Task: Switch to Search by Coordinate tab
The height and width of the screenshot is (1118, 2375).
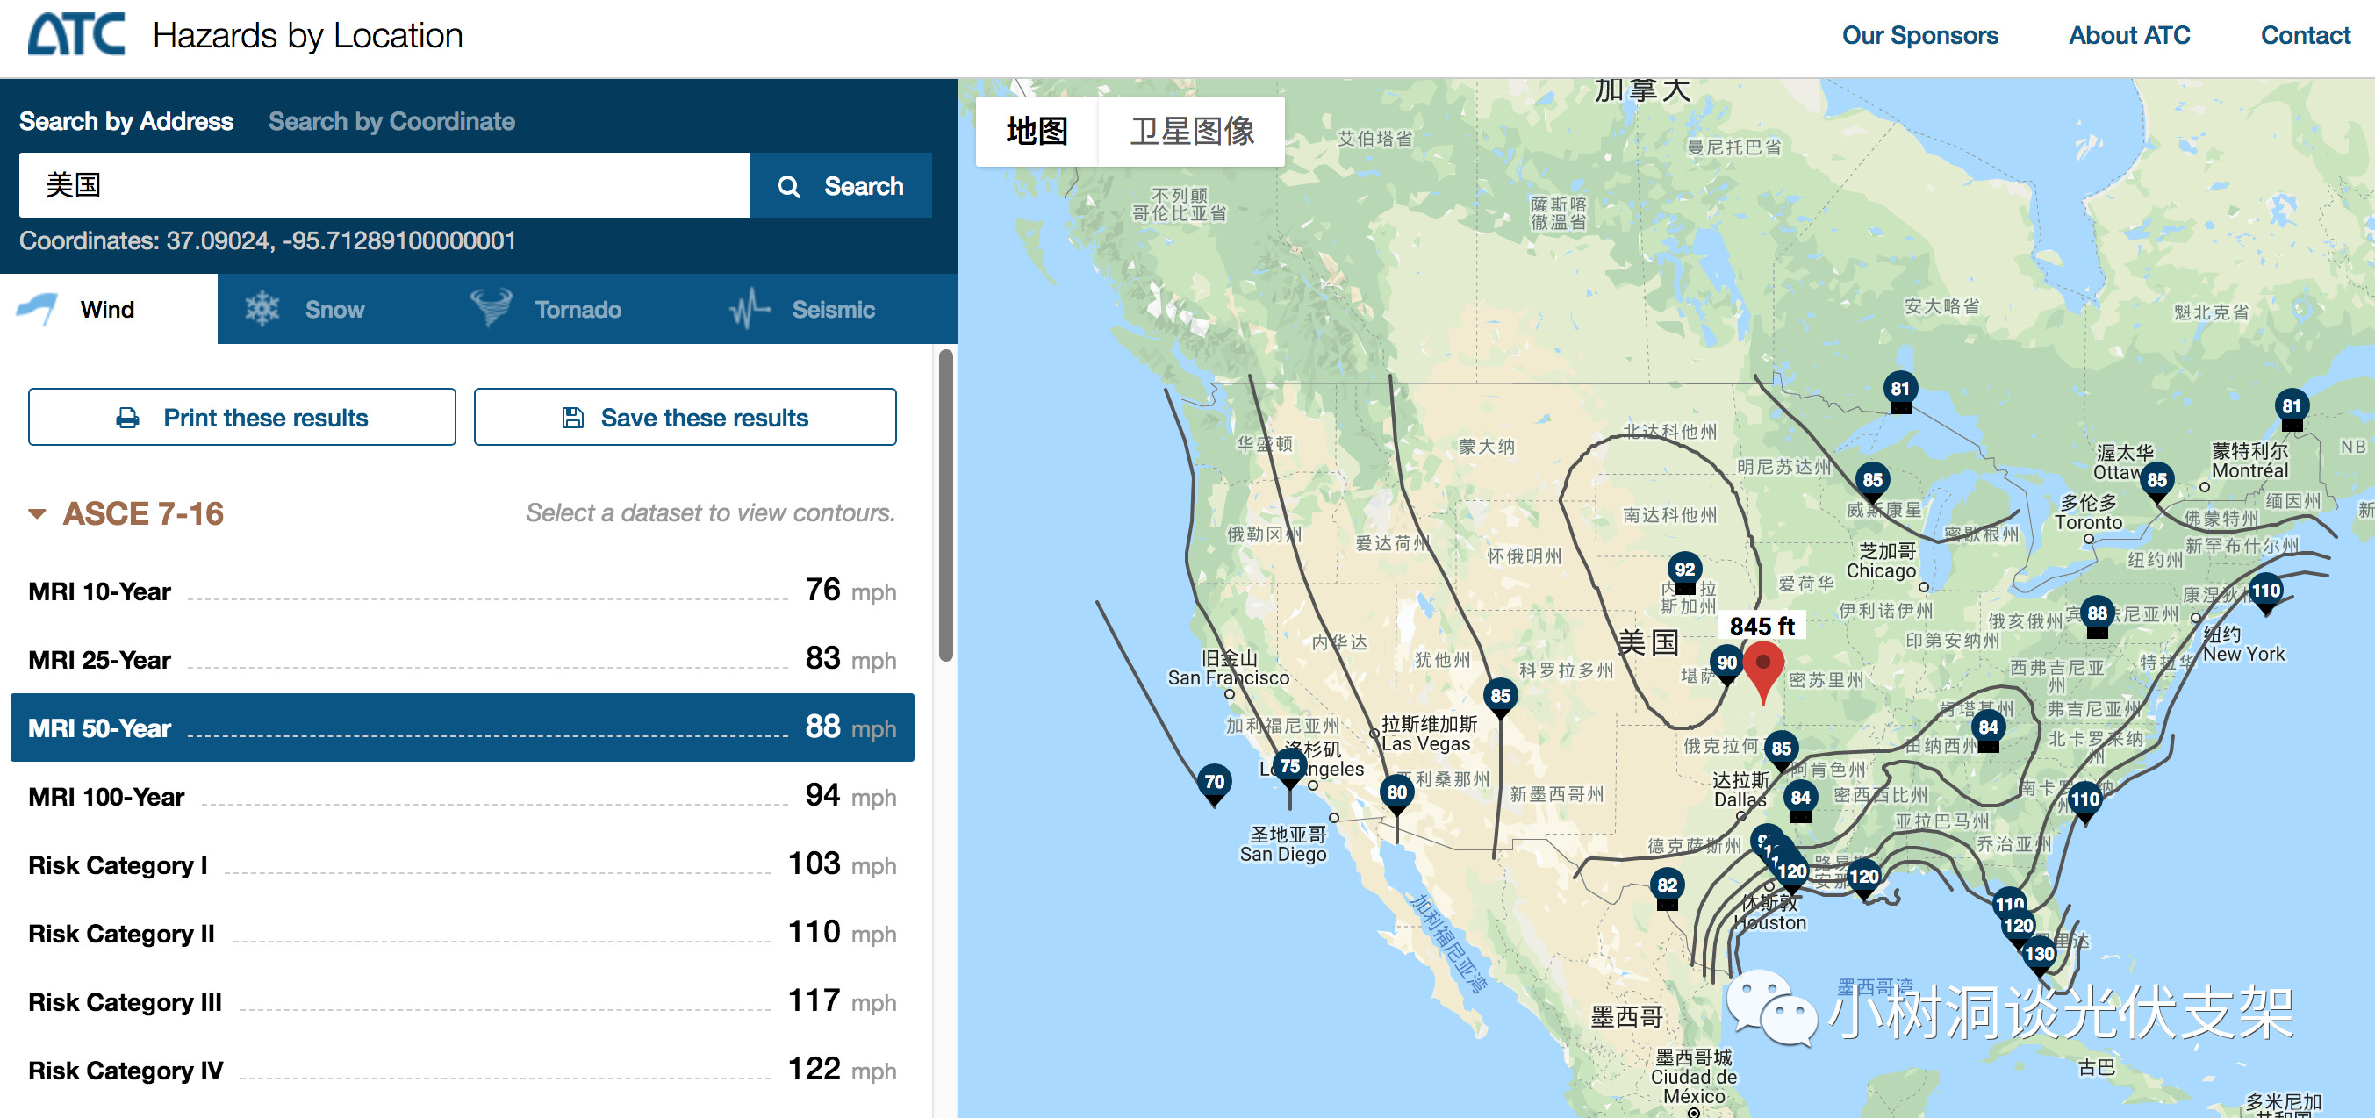Action: tap(391, 121)
